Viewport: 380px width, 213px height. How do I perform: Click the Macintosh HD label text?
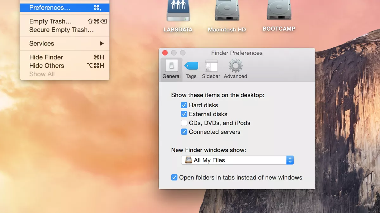(x=227, y=30)
